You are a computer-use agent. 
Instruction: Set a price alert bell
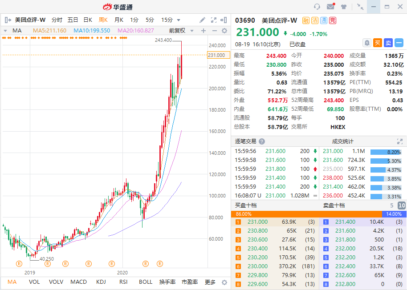tap(367, 43)
